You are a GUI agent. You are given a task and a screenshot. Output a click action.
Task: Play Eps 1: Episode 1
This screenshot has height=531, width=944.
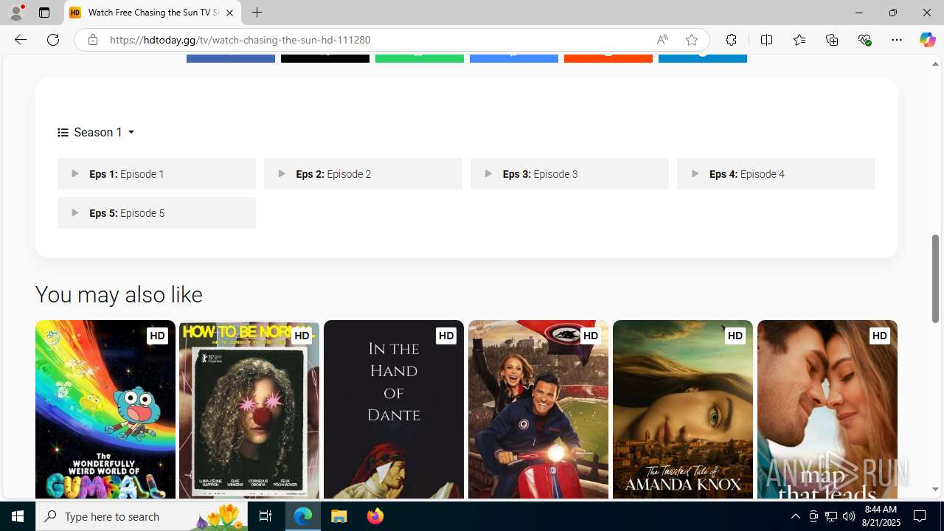pos(156,174)
